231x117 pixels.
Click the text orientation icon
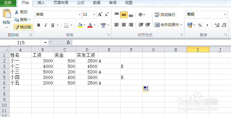point(141,14)
